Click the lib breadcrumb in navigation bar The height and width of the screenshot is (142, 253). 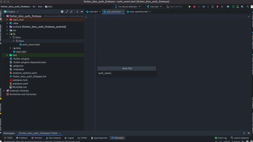tap(34, 7)
